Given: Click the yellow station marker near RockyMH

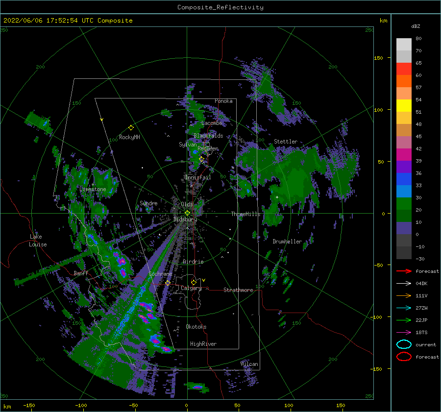Looking at the screenshot, I should [131, 128].
